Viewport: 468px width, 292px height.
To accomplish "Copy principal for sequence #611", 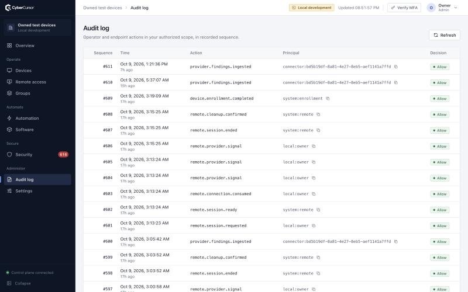I will coord(396,67).
